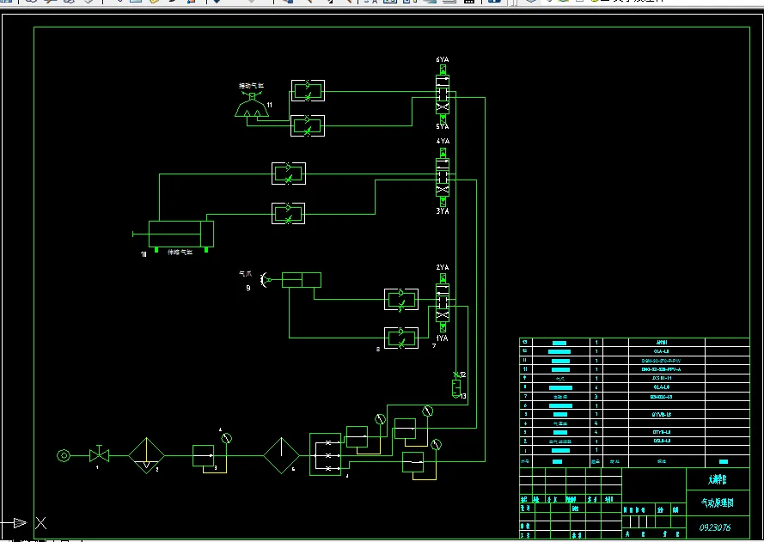Click the 伸缩气缸 text label

pyautogui.click(x=180, y=253)
